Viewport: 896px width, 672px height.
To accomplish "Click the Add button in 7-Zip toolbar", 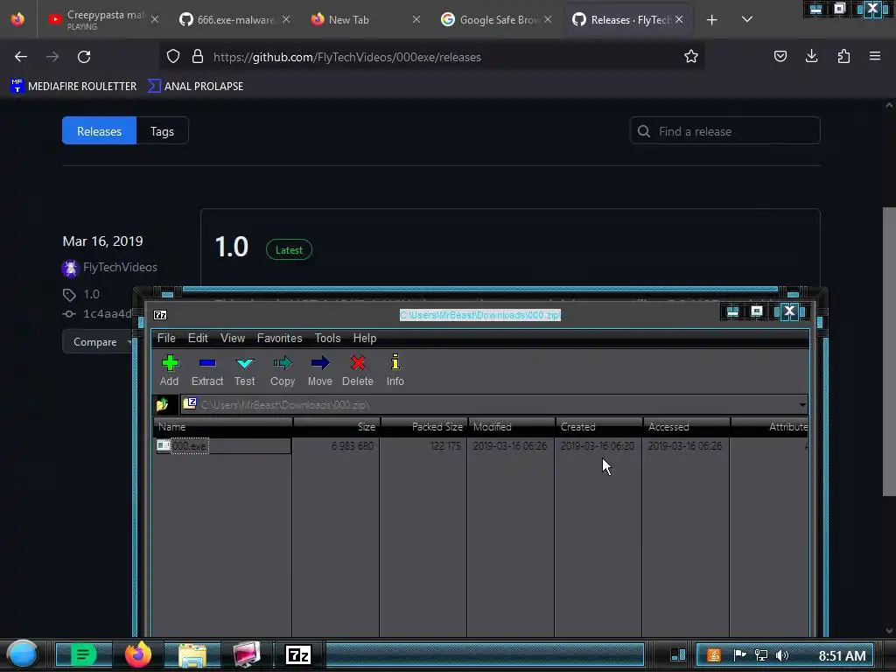I will click(169, 370).
